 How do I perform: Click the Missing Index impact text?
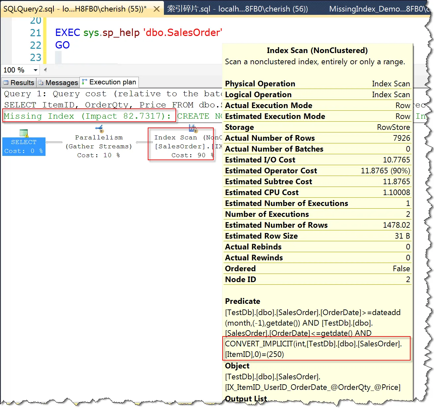(x=88, y=116)
